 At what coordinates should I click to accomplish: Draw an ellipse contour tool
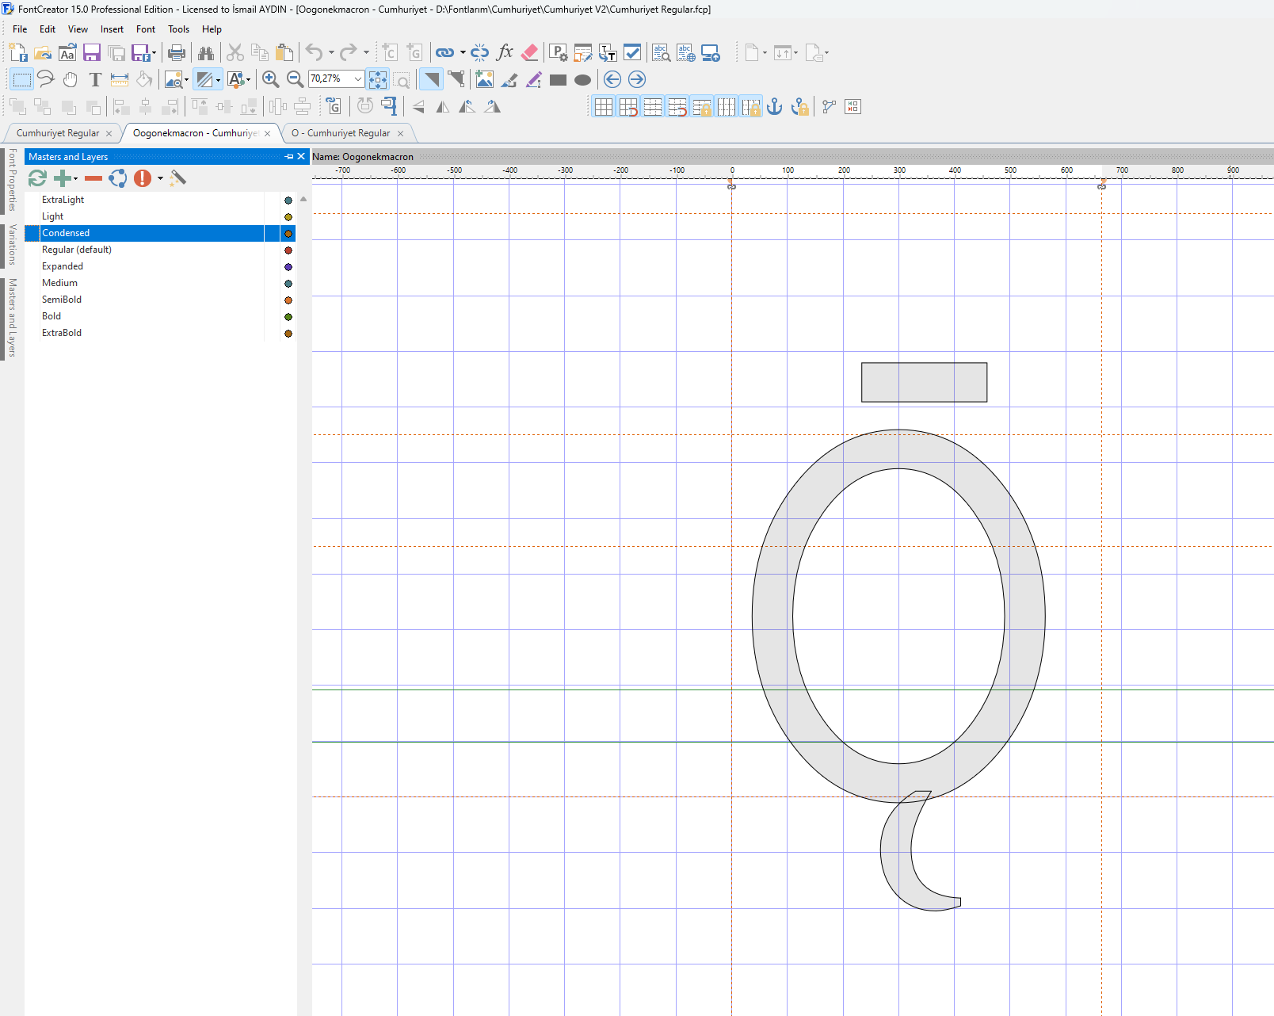point(583,80)
